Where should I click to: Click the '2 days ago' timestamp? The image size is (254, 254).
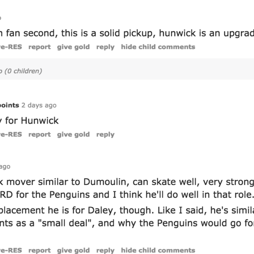click(39, 105)
